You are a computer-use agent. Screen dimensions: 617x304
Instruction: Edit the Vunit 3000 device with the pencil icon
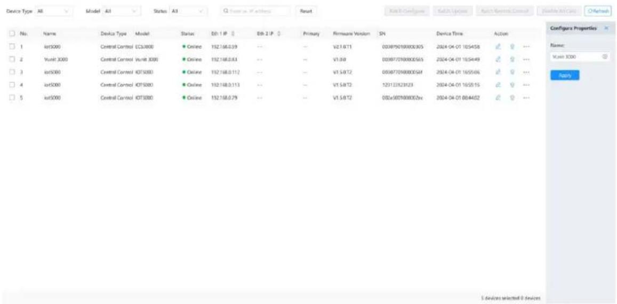point(498,59)
